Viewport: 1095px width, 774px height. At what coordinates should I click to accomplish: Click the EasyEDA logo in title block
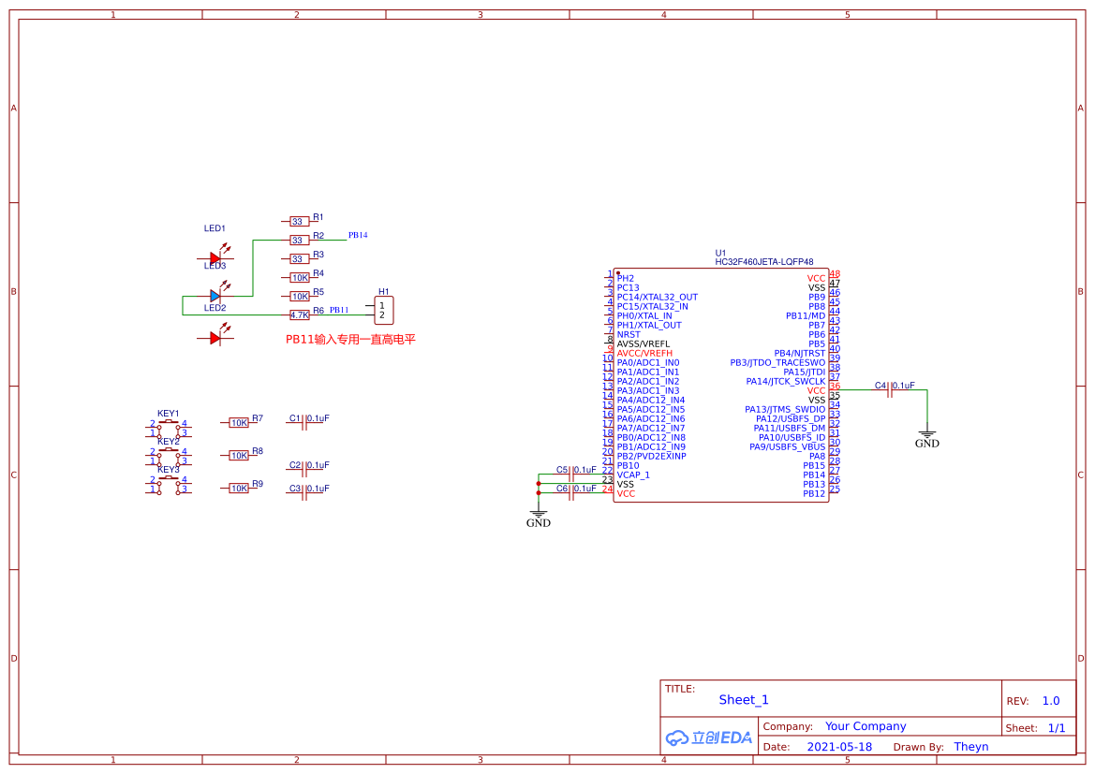(x=709, y=737)
